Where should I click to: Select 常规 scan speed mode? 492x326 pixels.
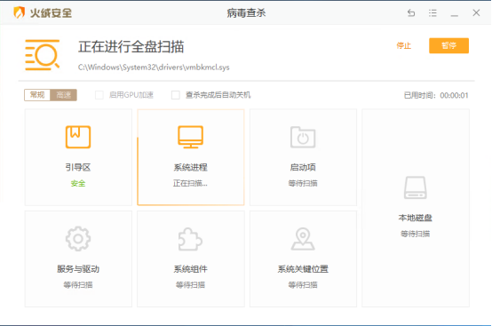[37, 95]
